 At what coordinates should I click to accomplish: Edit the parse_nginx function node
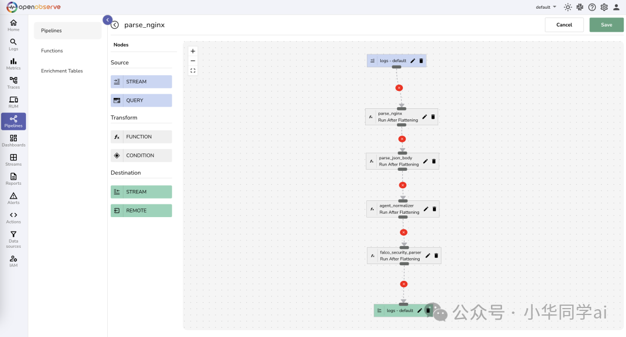[424, 117]
